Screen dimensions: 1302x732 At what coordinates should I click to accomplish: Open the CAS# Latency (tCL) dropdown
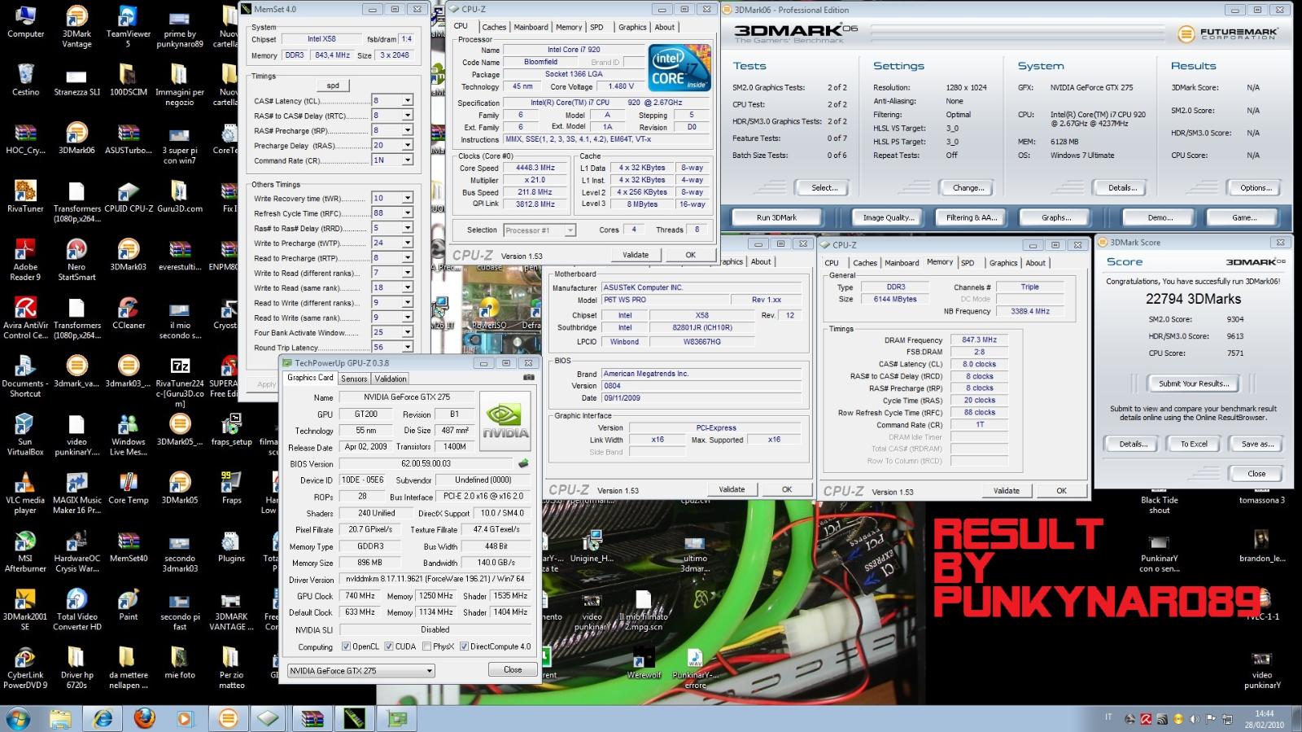(x=408, y=101)
